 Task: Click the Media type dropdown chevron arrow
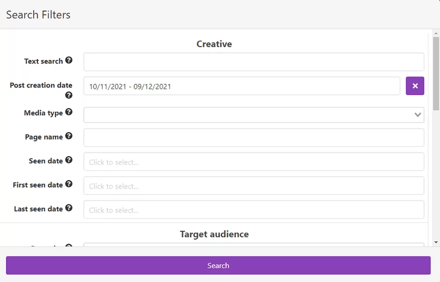(418, 115)
